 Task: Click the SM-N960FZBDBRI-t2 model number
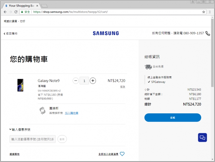[x=49, y=91]
